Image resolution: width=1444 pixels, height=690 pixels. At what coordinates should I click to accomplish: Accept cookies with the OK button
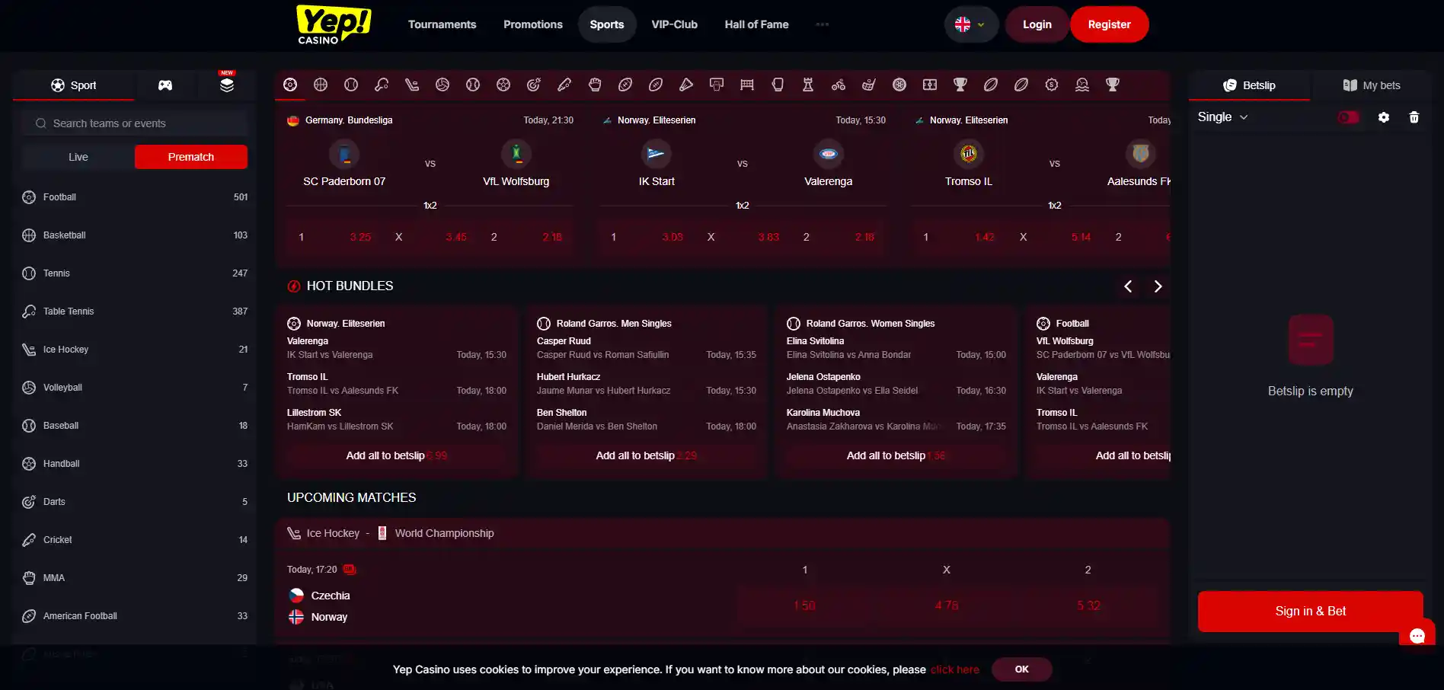[1022, 669]
